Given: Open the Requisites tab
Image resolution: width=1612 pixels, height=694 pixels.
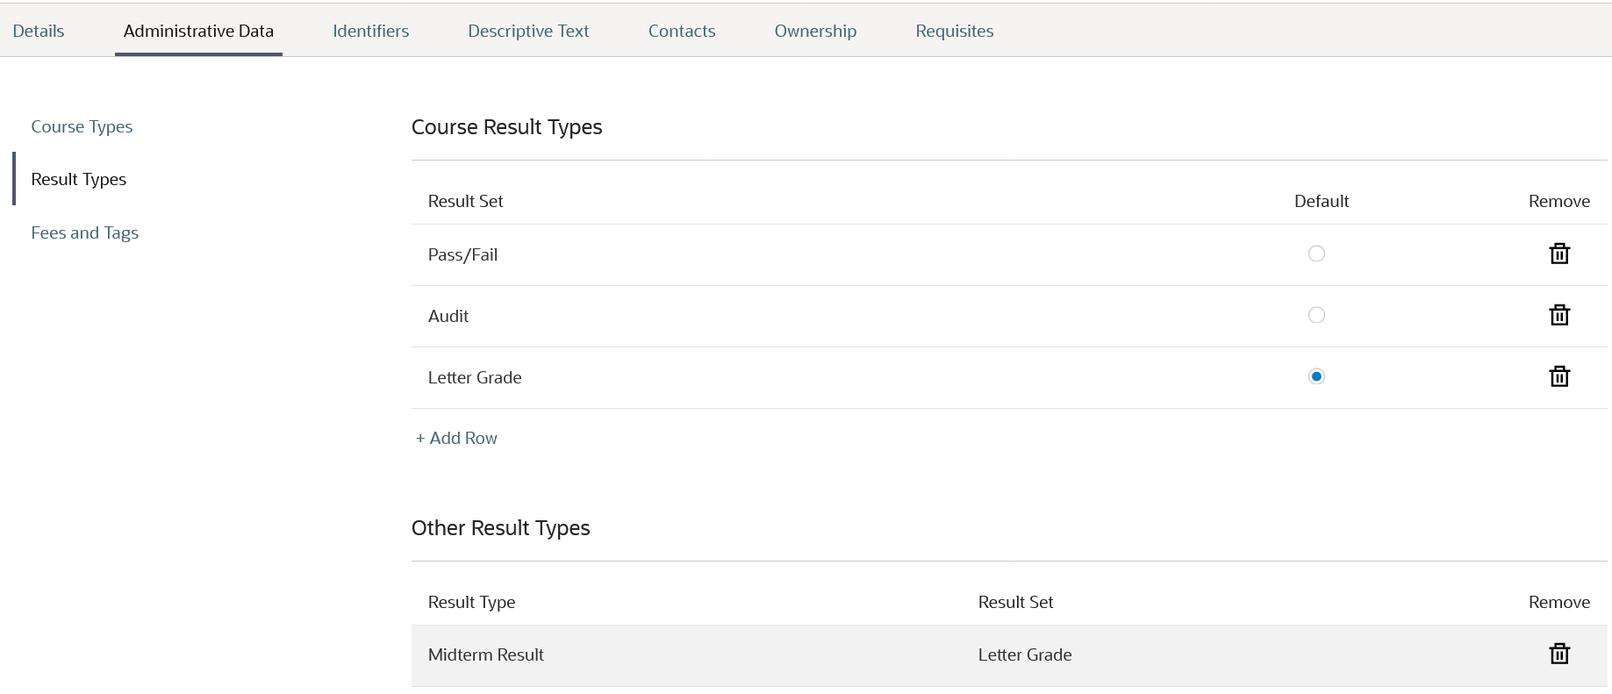Looking at the screenshot, I should (x=954, y=31).
